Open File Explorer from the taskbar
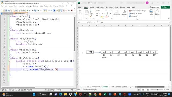Viewport: 172px width, 97px height. point(66,94)
